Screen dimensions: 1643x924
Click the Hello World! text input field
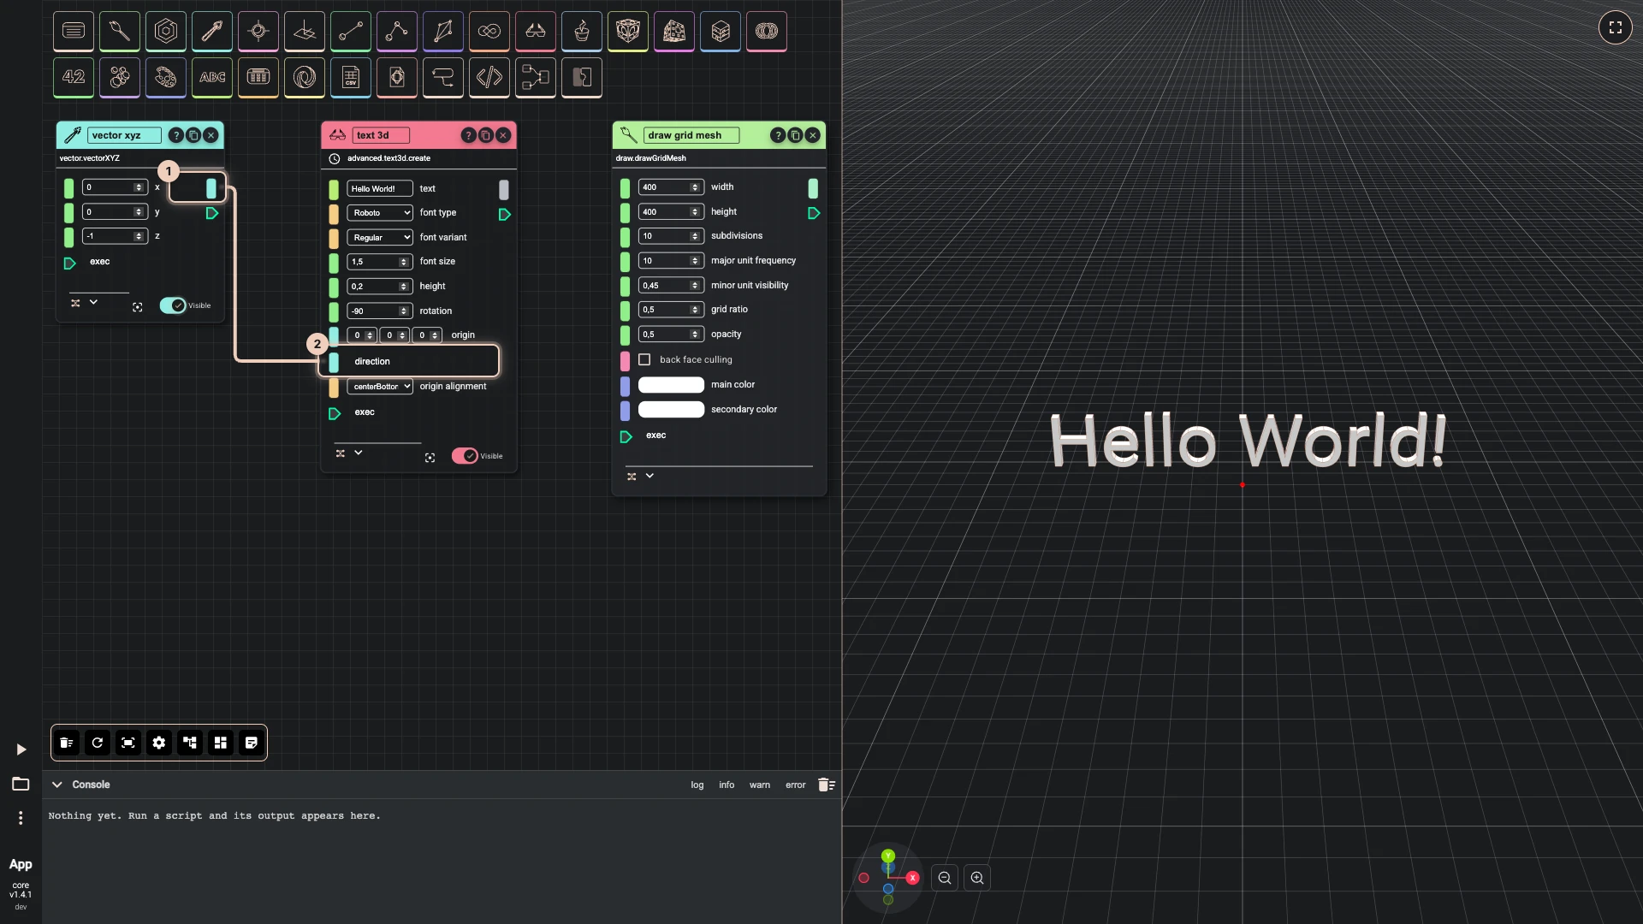click(x=380, y=188)
